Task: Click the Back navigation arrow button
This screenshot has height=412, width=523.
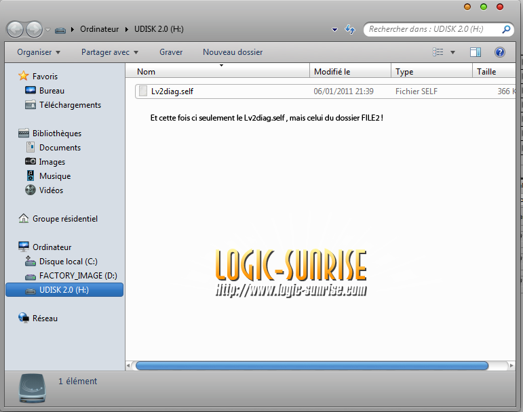Action: [x=16, y=29]
